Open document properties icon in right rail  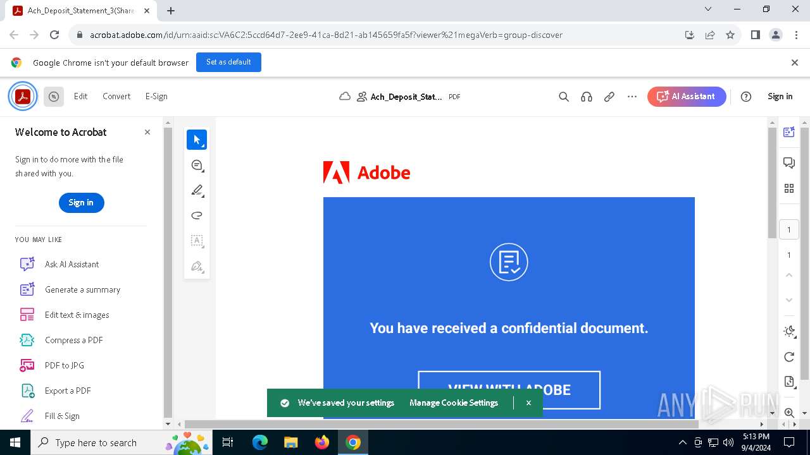pos(789,382)
